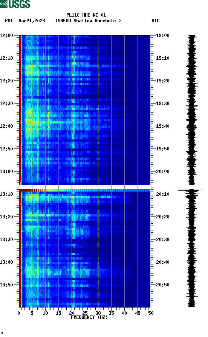Click the '30' frequency axis tick label
The height and width of the screenshot is (337, 208).
98,313
